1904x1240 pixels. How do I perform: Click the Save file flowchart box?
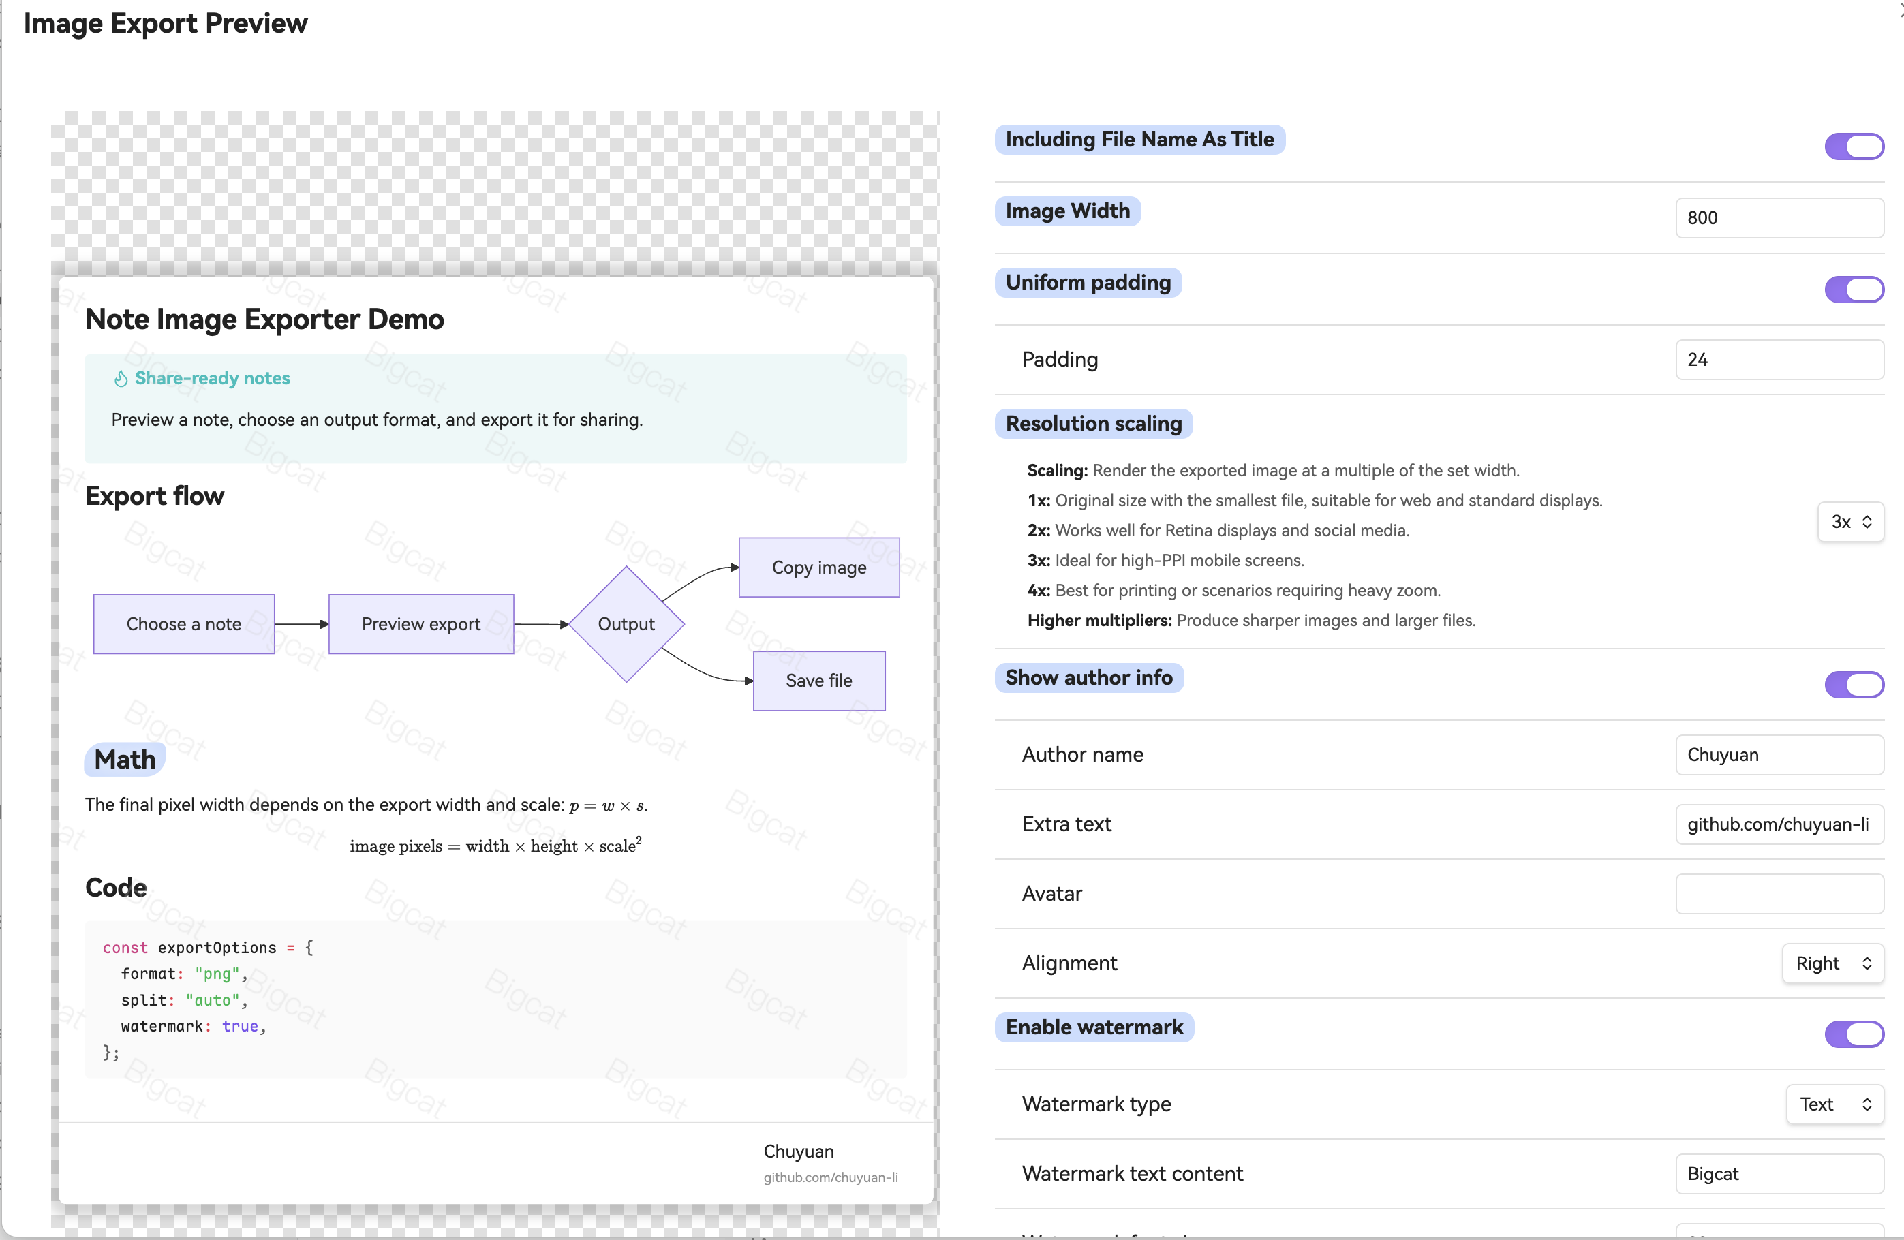point(819,681)
